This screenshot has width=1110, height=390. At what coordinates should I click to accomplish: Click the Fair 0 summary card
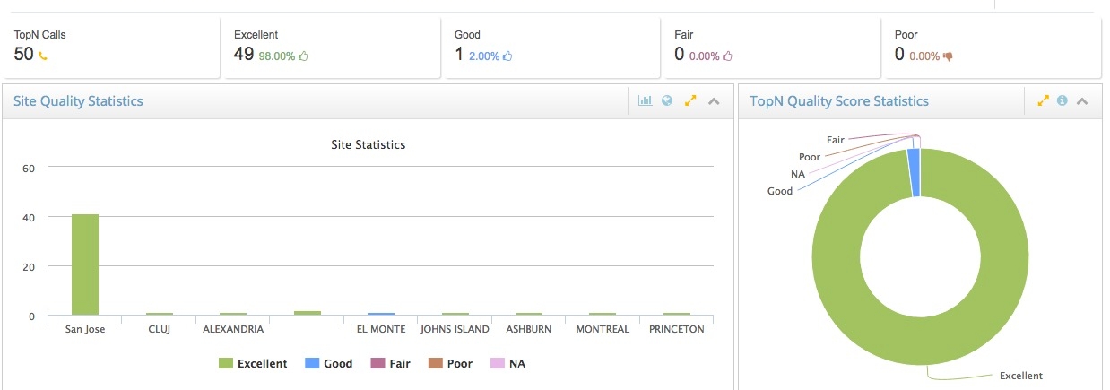(x=771, y=48)
